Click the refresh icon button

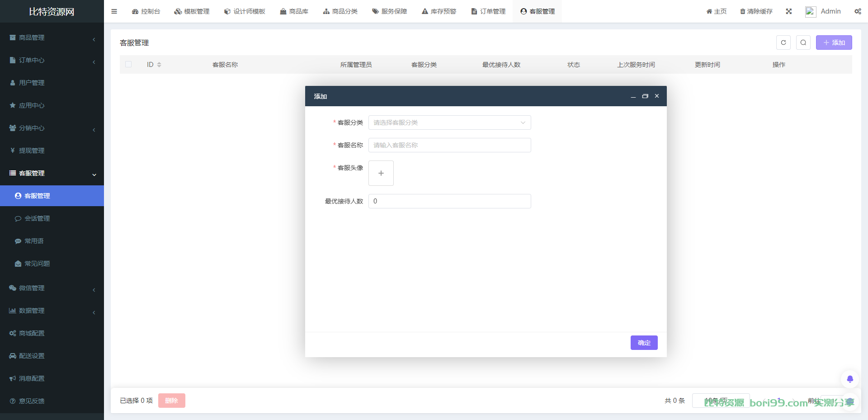[783, 42]
